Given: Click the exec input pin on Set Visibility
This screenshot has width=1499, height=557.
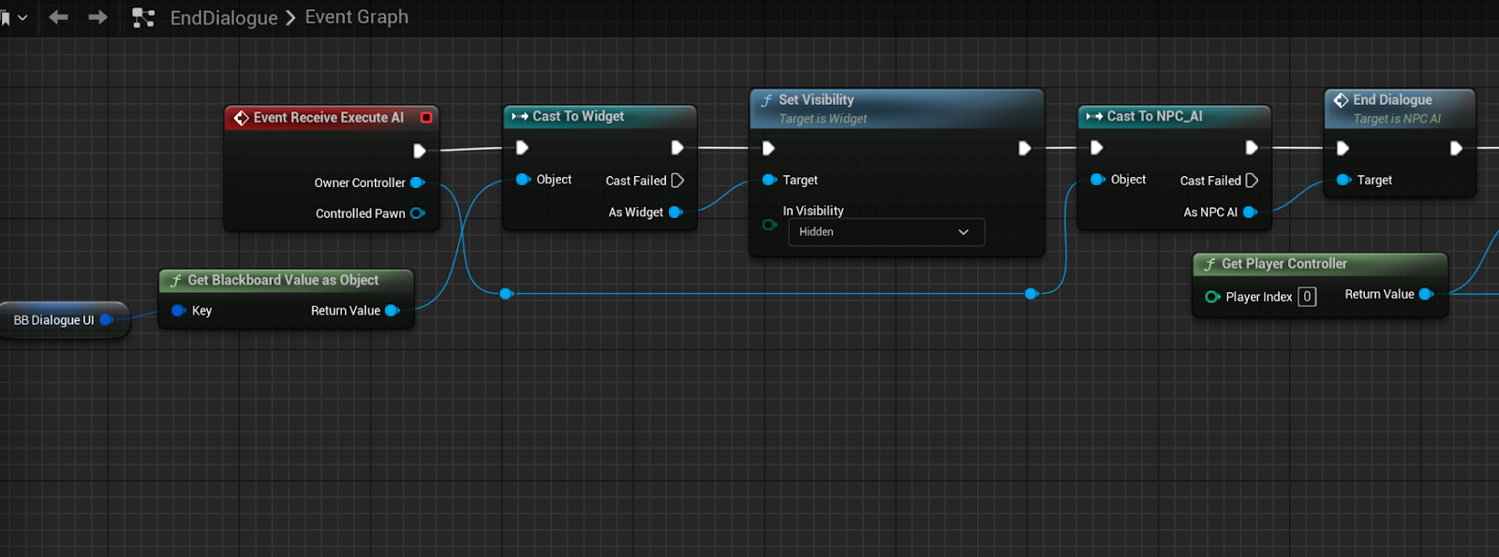Looking at the screenshot, I should 768,148.
